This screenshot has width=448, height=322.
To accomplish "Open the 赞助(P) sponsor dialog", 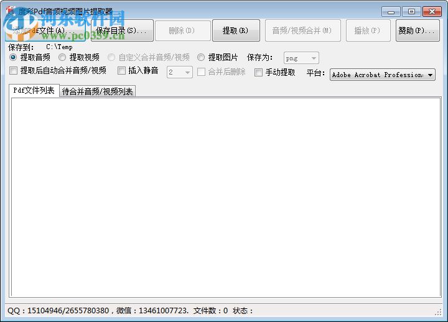I will point(418,30).
